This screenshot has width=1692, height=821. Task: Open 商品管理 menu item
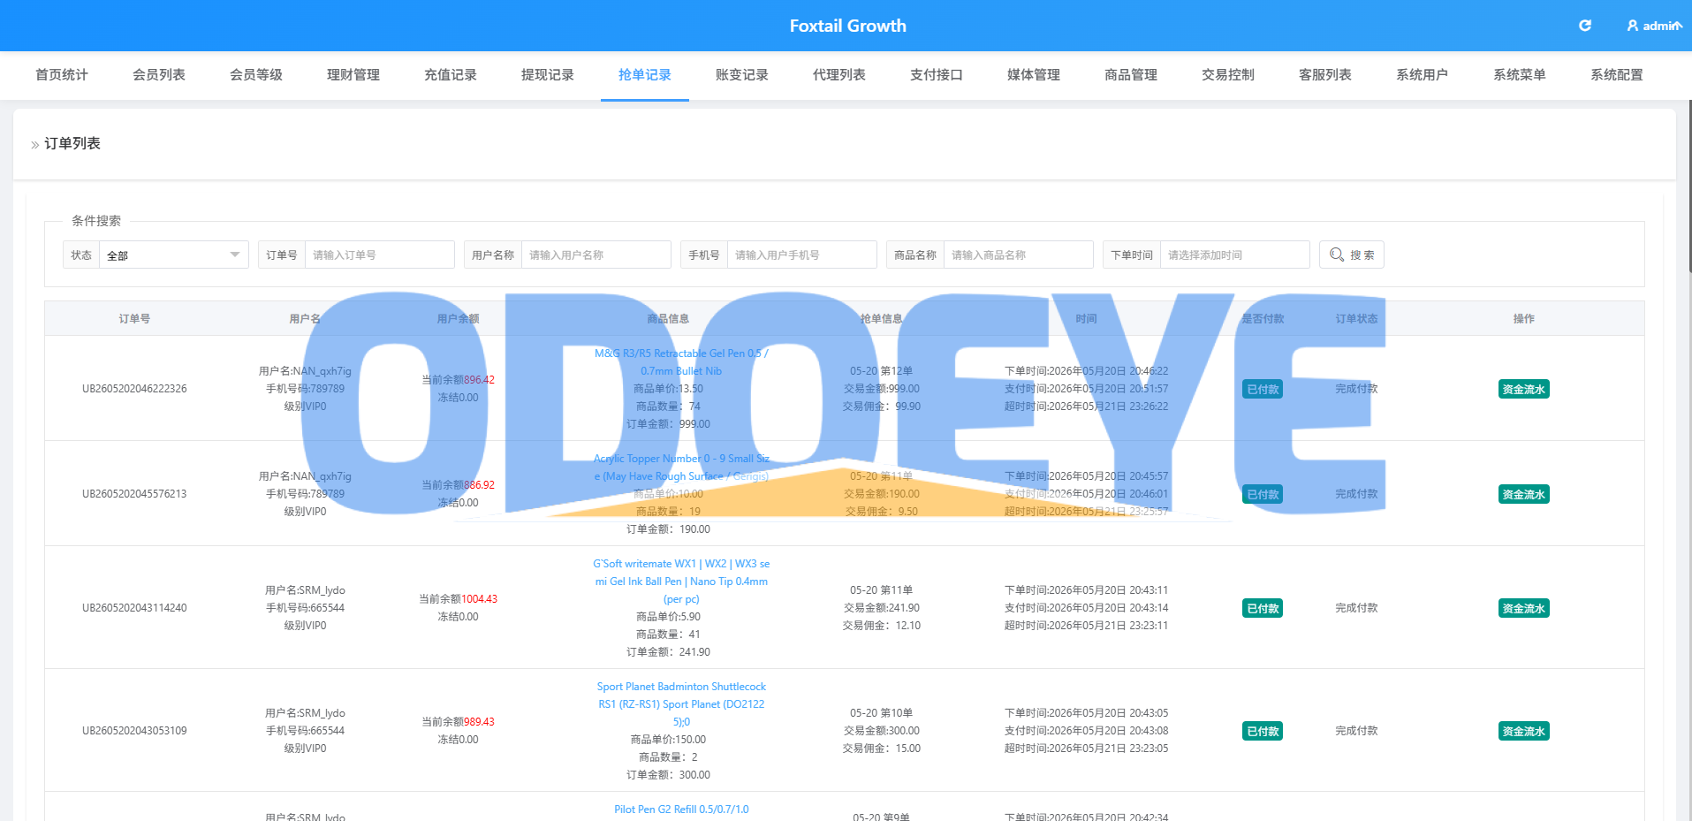click(1131, 75)
